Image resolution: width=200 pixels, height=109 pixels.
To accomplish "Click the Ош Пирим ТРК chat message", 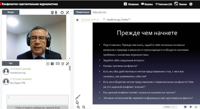I will (x=18, y=83).
